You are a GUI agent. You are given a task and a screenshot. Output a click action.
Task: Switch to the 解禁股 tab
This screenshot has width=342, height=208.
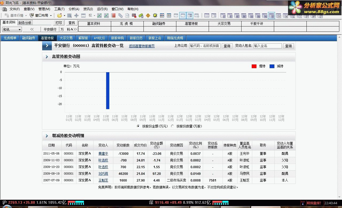[x=83, y=38]
